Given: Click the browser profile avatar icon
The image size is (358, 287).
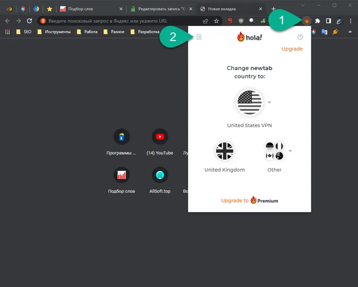Looking at the screenshot, I should (x=339, y=21).
